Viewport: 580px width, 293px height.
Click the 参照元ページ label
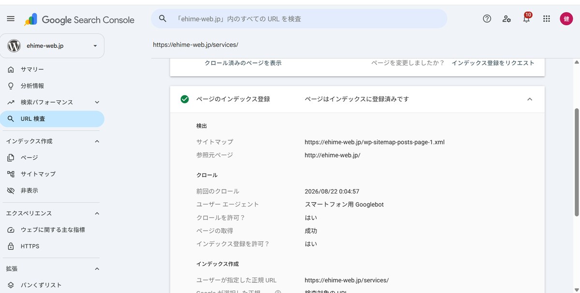click(x=215, y=155)
